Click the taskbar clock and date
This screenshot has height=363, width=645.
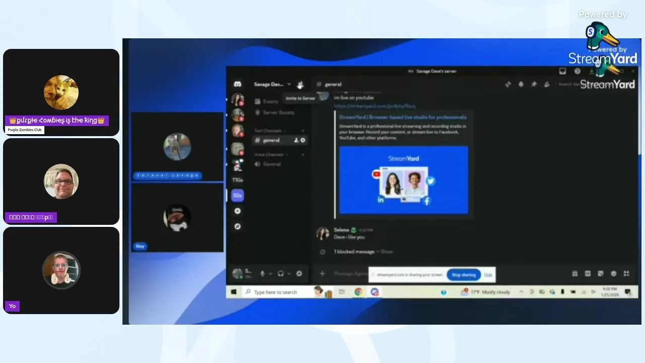609,292
